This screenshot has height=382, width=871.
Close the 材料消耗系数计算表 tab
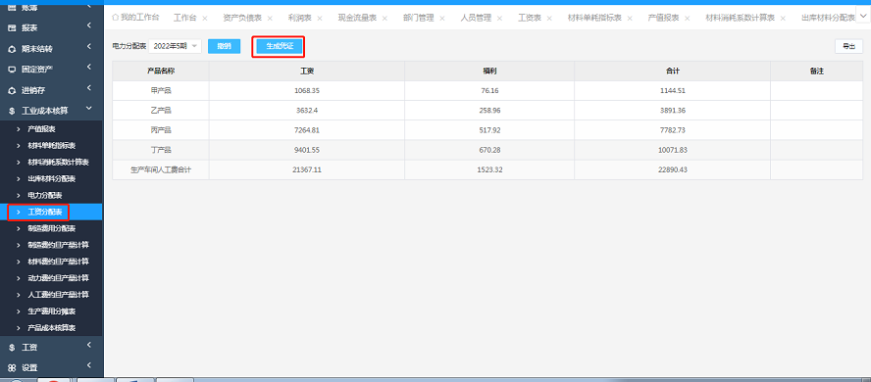[x=783, y=19]
